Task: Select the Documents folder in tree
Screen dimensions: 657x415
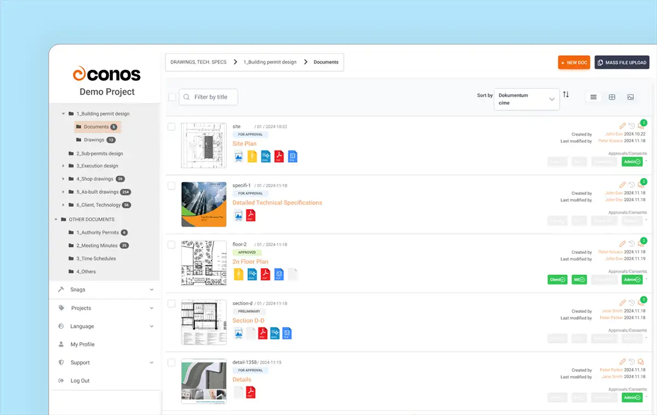Action: [x=97, y=127]
